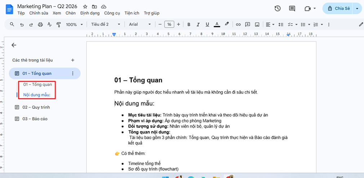
Task: Open the Tệp menu
Action: coord(21,13)
